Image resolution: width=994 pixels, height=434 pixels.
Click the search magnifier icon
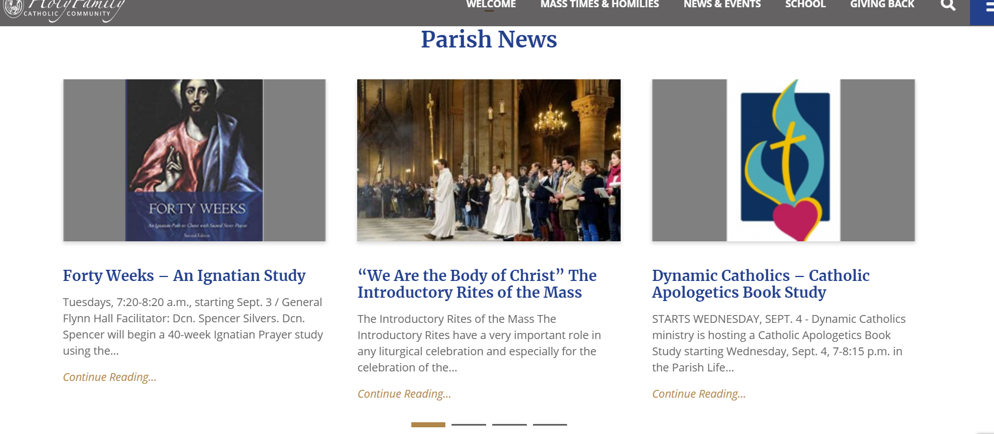pyautogui.click(x=948, y=6)
